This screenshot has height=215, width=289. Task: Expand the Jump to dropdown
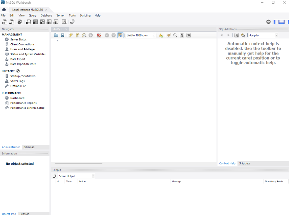(263, 35)
